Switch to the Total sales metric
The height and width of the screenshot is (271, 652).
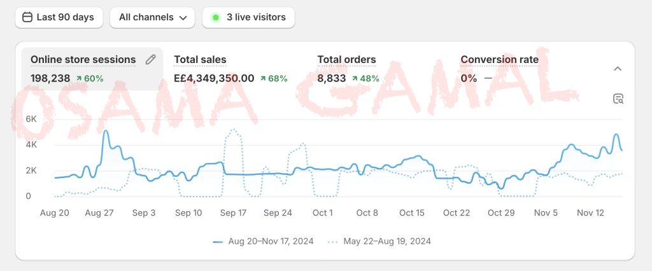(200, 60)
